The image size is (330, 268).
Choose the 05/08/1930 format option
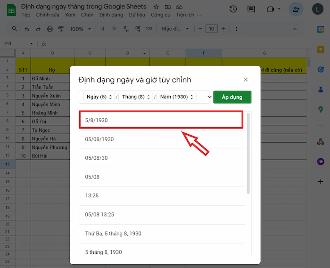pyautogui.click(x=161, y=139)
